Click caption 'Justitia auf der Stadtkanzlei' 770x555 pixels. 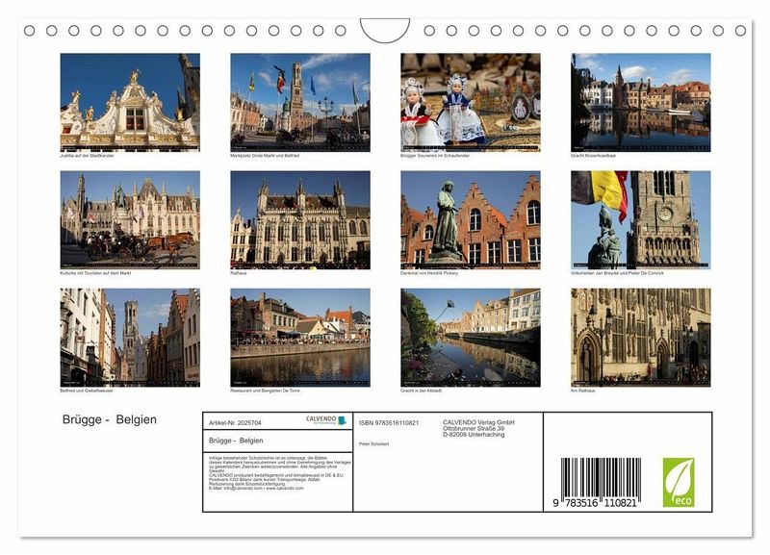point(87,156)
